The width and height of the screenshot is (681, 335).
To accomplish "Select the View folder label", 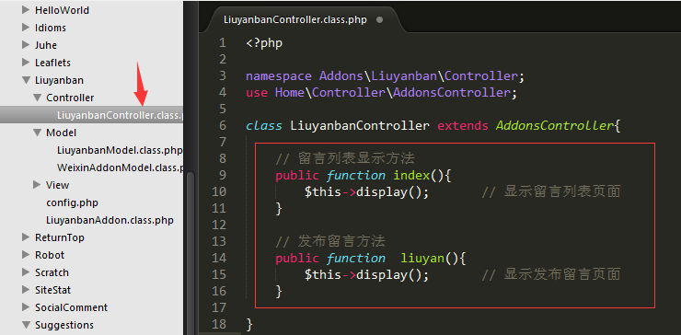I will click(x=57, y=185).
